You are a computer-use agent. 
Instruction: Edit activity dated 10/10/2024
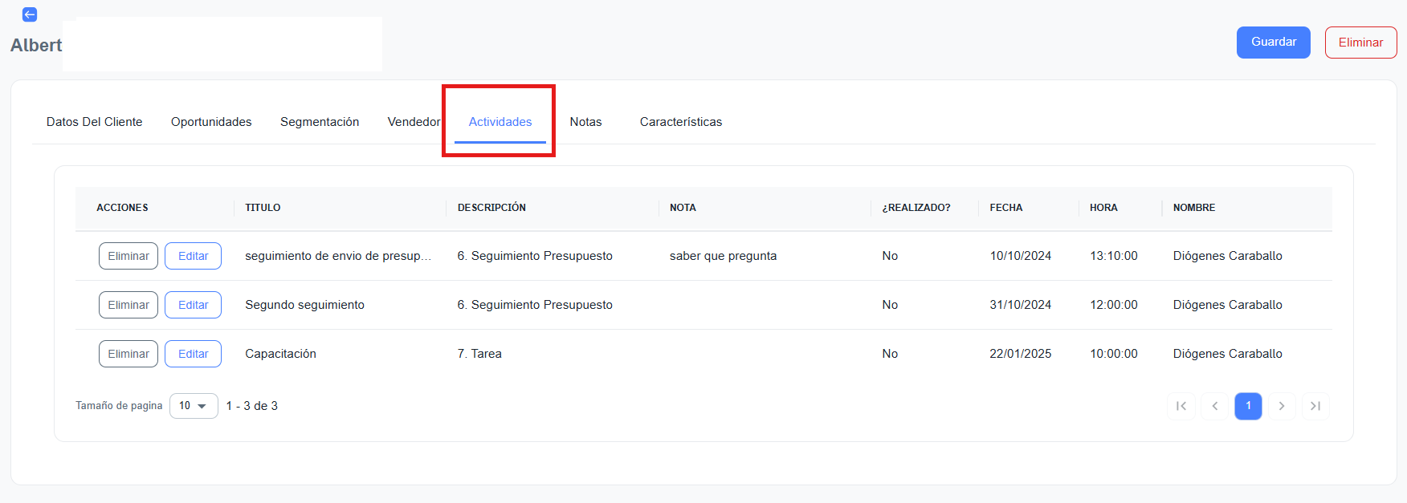(193, 256)
